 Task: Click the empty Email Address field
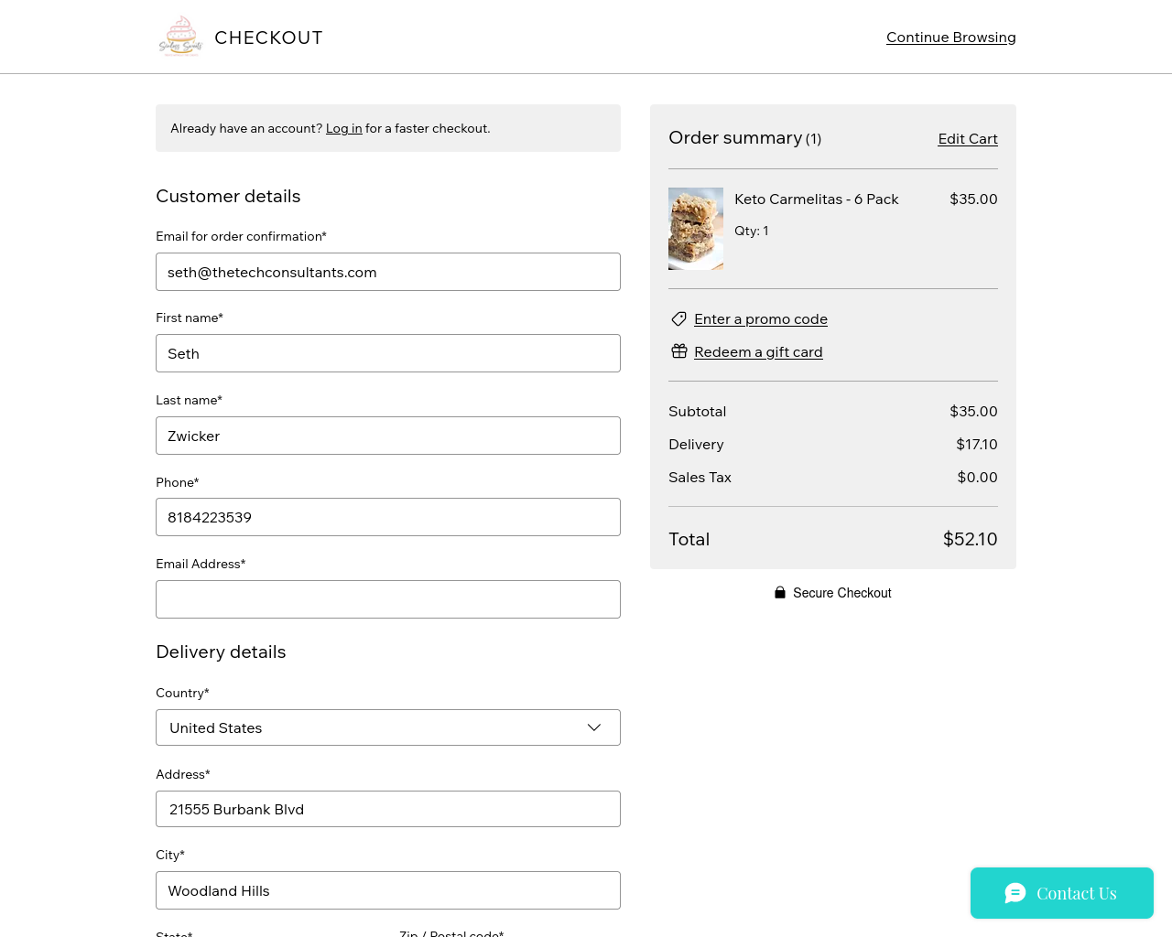[388, 599]
